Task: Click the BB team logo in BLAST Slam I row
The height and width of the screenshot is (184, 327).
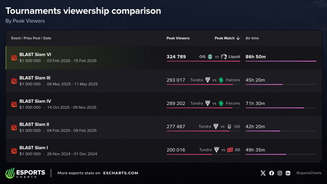Action: click(230, 150)
